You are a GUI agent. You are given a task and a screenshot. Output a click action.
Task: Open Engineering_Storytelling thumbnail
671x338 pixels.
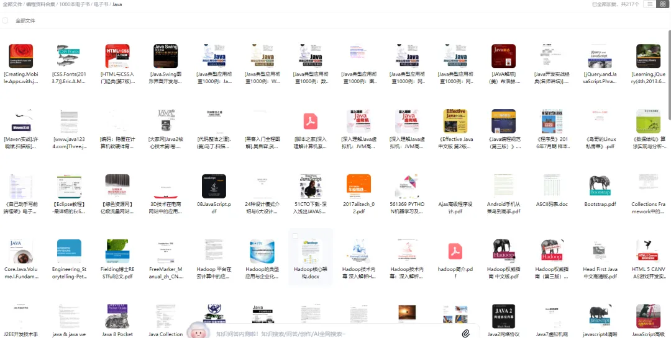(69, 251)
